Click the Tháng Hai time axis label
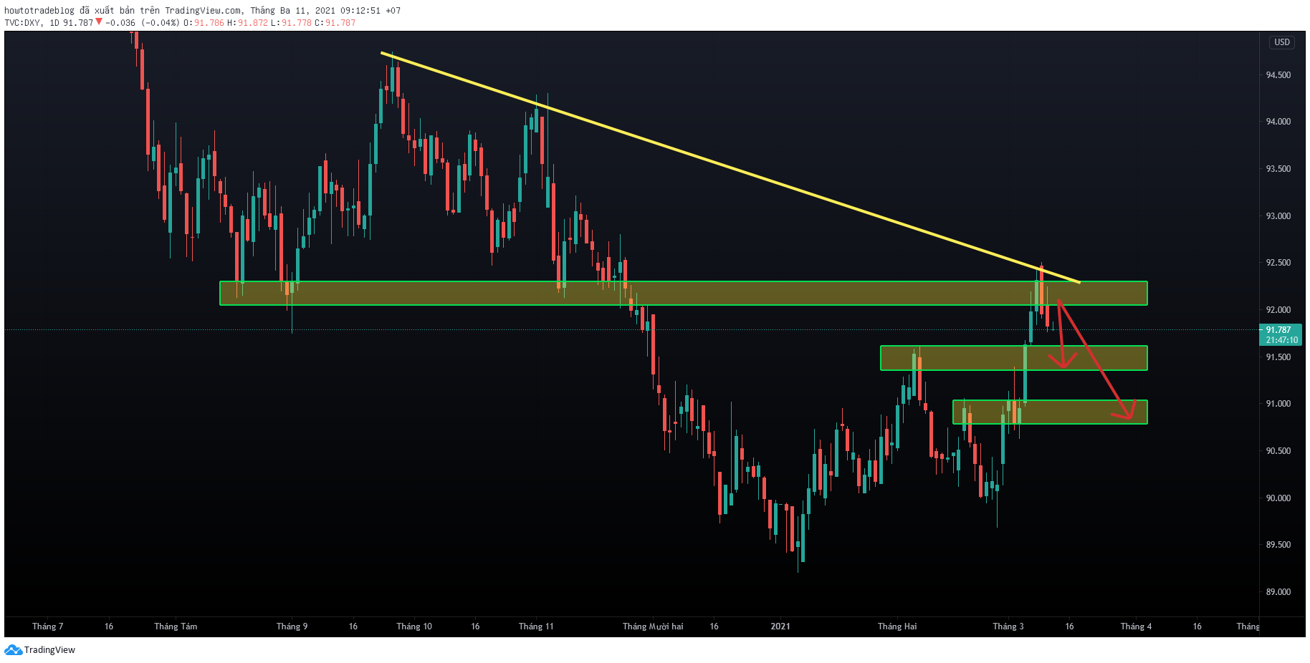Viewport: 1310px width, 663px height. [x=897, y=626]
